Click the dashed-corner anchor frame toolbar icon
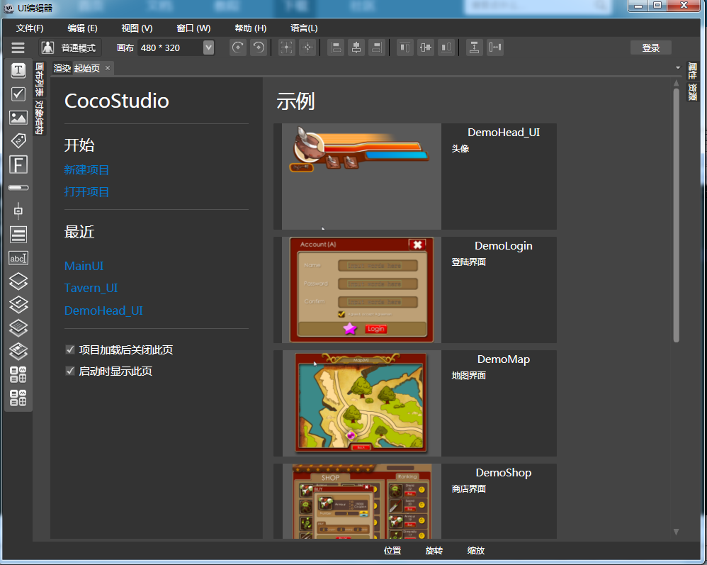The width and height of the screenshot is (707, 565). pyautogui.click(x=286, y=47)
